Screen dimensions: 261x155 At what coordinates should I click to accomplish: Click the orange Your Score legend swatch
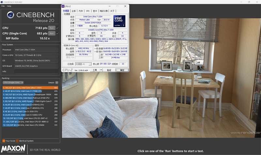pos(4,141)
